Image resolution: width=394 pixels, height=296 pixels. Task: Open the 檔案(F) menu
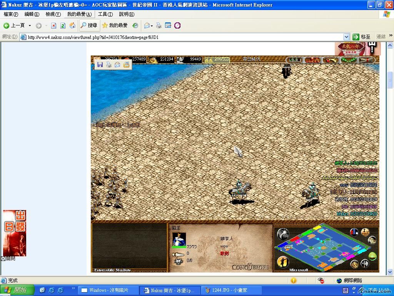click(11, 14)
